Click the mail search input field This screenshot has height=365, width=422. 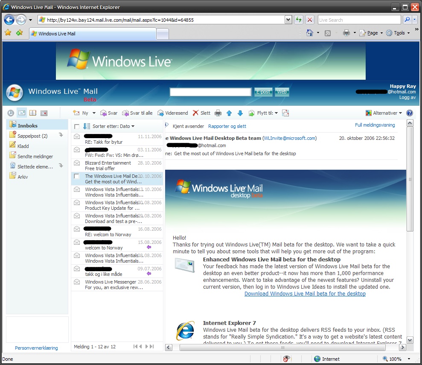(x=210, y=92)
